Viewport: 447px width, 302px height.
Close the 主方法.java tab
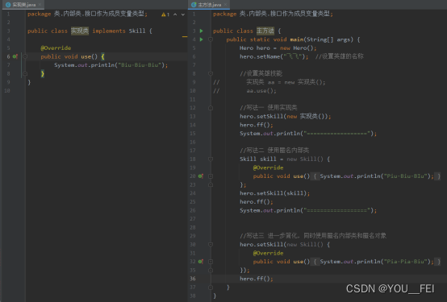[225, 5]
